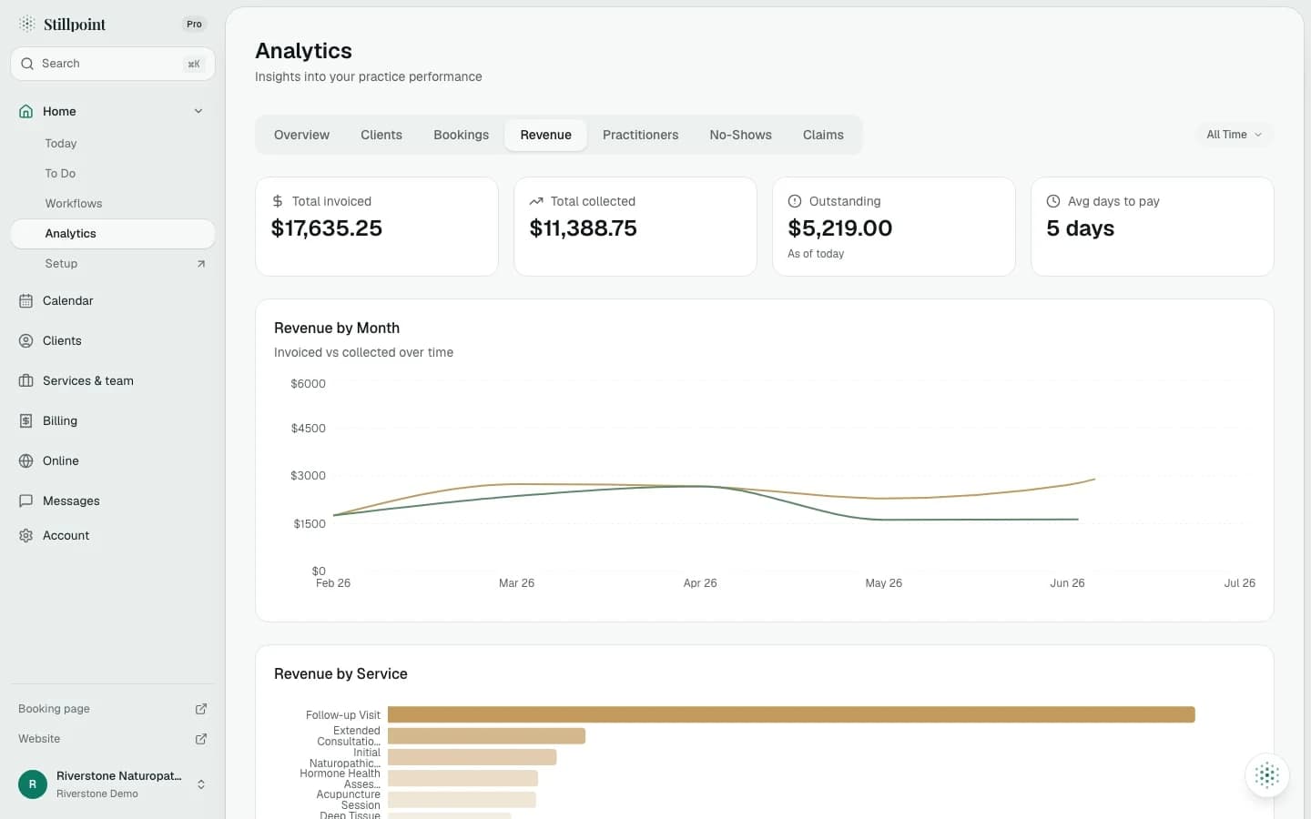
Task: Open the floating Stillpoint assistant button
Action: [1267, 775]
